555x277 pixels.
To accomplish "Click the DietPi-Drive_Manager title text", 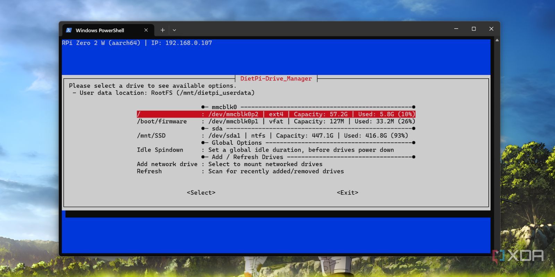I will (276, 79).
